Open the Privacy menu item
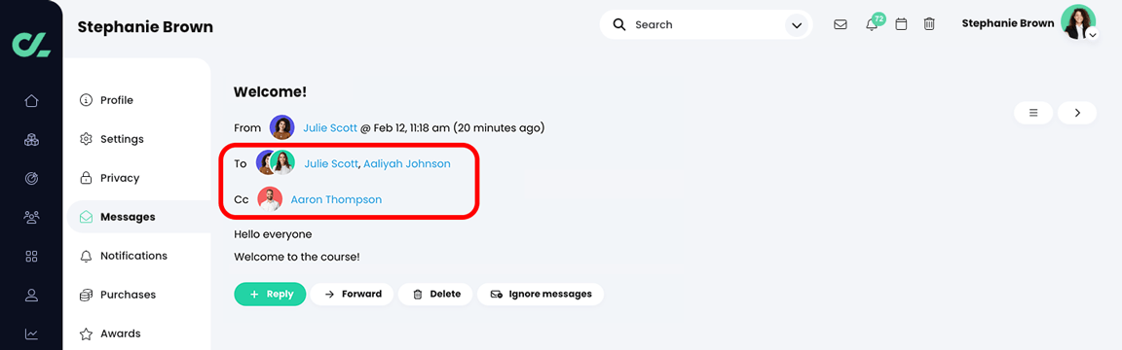Screen dimensions: 1122x350 pyautogui.click(x=120, y=178)
